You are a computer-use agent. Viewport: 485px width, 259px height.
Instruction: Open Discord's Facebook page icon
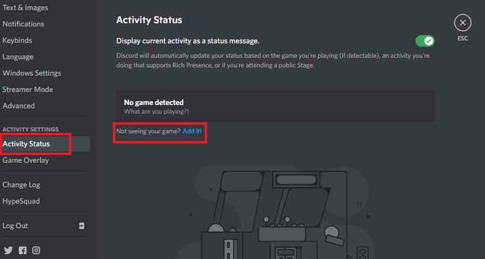coord(23,250)
